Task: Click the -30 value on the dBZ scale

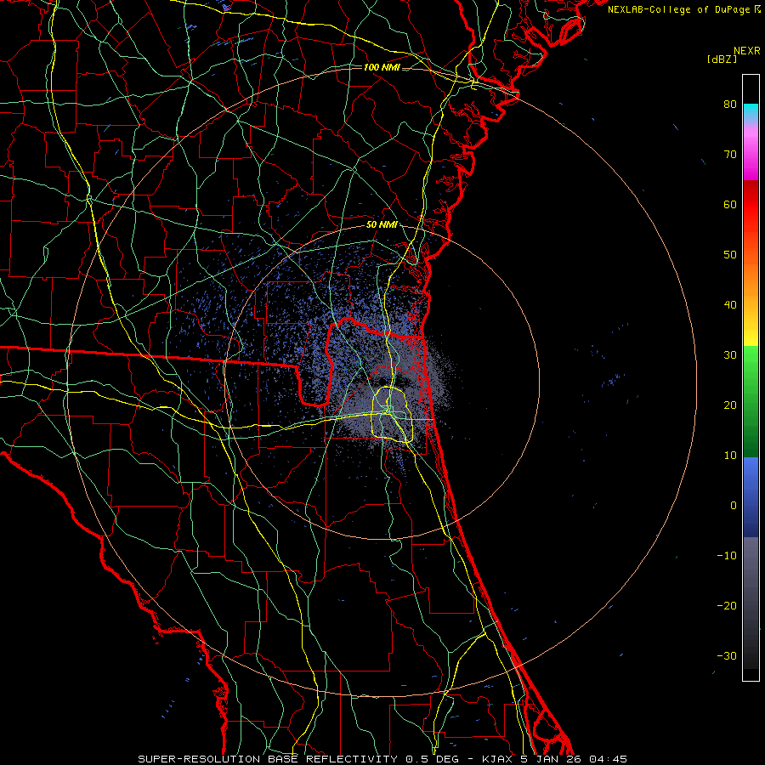Action: point(727,656)
